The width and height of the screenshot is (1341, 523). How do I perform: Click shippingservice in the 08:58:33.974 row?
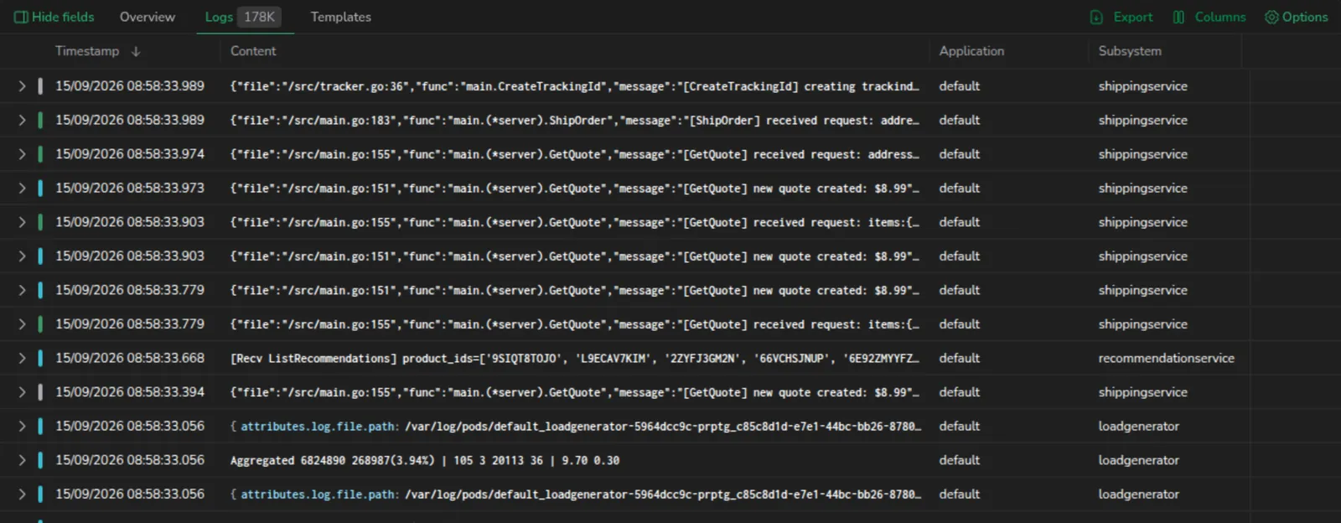click(1142, 154)
